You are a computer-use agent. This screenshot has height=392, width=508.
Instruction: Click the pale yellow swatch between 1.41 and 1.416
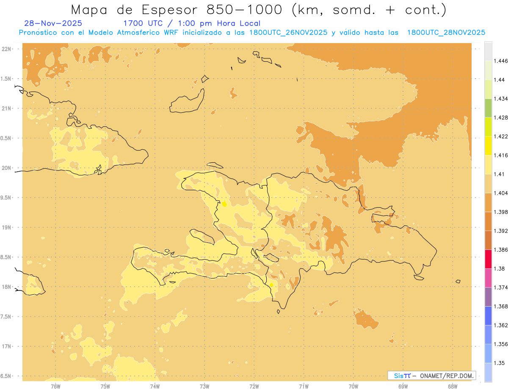pos(488,164)
